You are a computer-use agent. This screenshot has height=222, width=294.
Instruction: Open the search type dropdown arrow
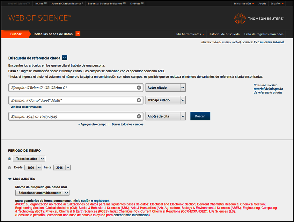click(x=64, y=58)
